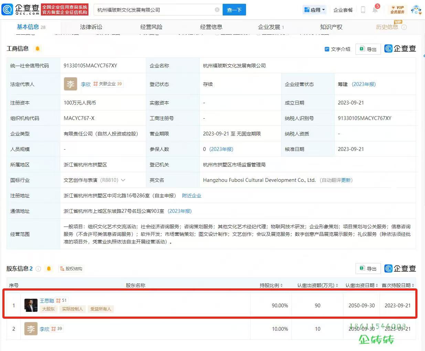Open 文字介绍 for the business info
Image resolution: width=425 pixels, height=351 pixels.
click(338, 49)
